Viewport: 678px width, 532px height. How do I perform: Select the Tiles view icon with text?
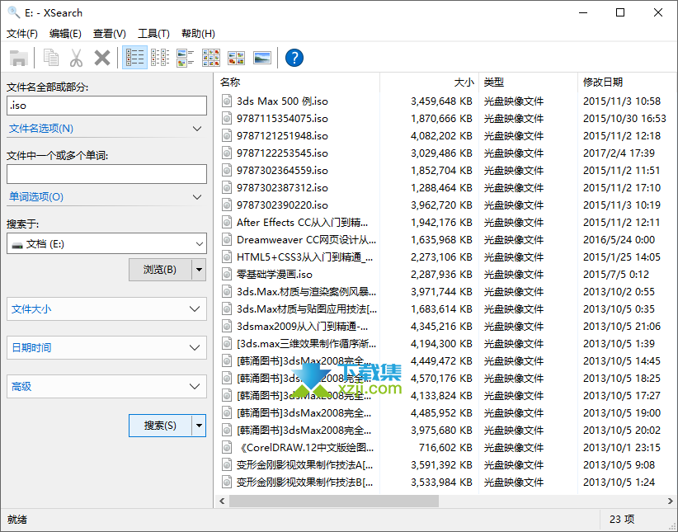(x=186, y=58)
